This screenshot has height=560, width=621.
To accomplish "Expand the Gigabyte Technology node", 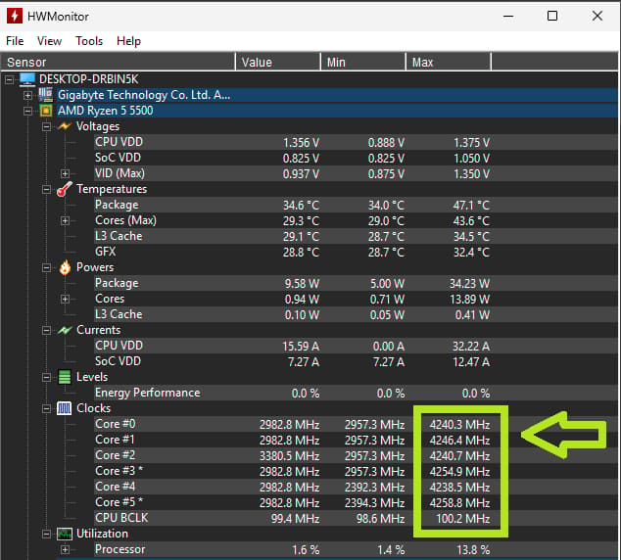I will point(27,95).
